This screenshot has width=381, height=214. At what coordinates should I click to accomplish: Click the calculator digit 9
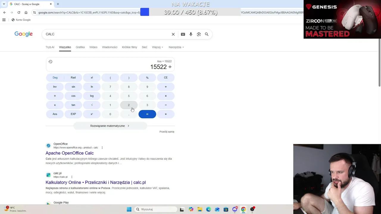coord(147,87)
